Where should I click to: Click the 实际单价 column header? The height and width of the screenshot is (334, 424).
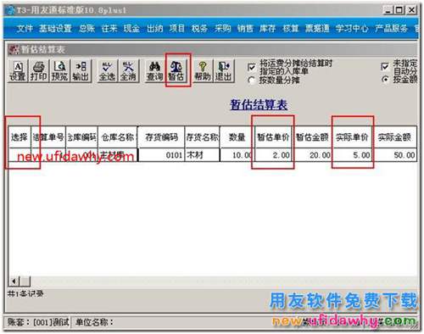tap(352, 137)
